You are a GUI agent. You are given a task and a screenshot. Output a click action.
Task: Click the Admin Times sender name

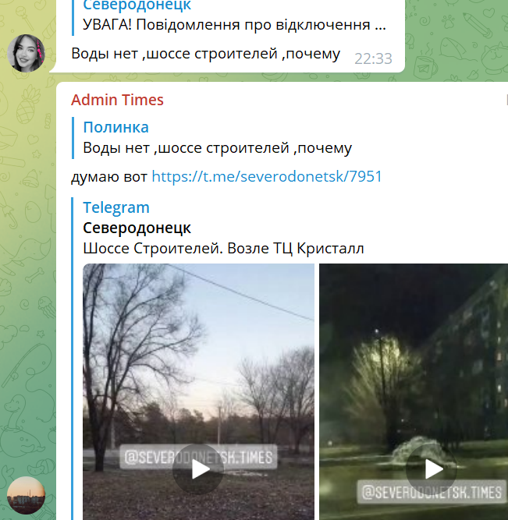[x=117, y=100]
